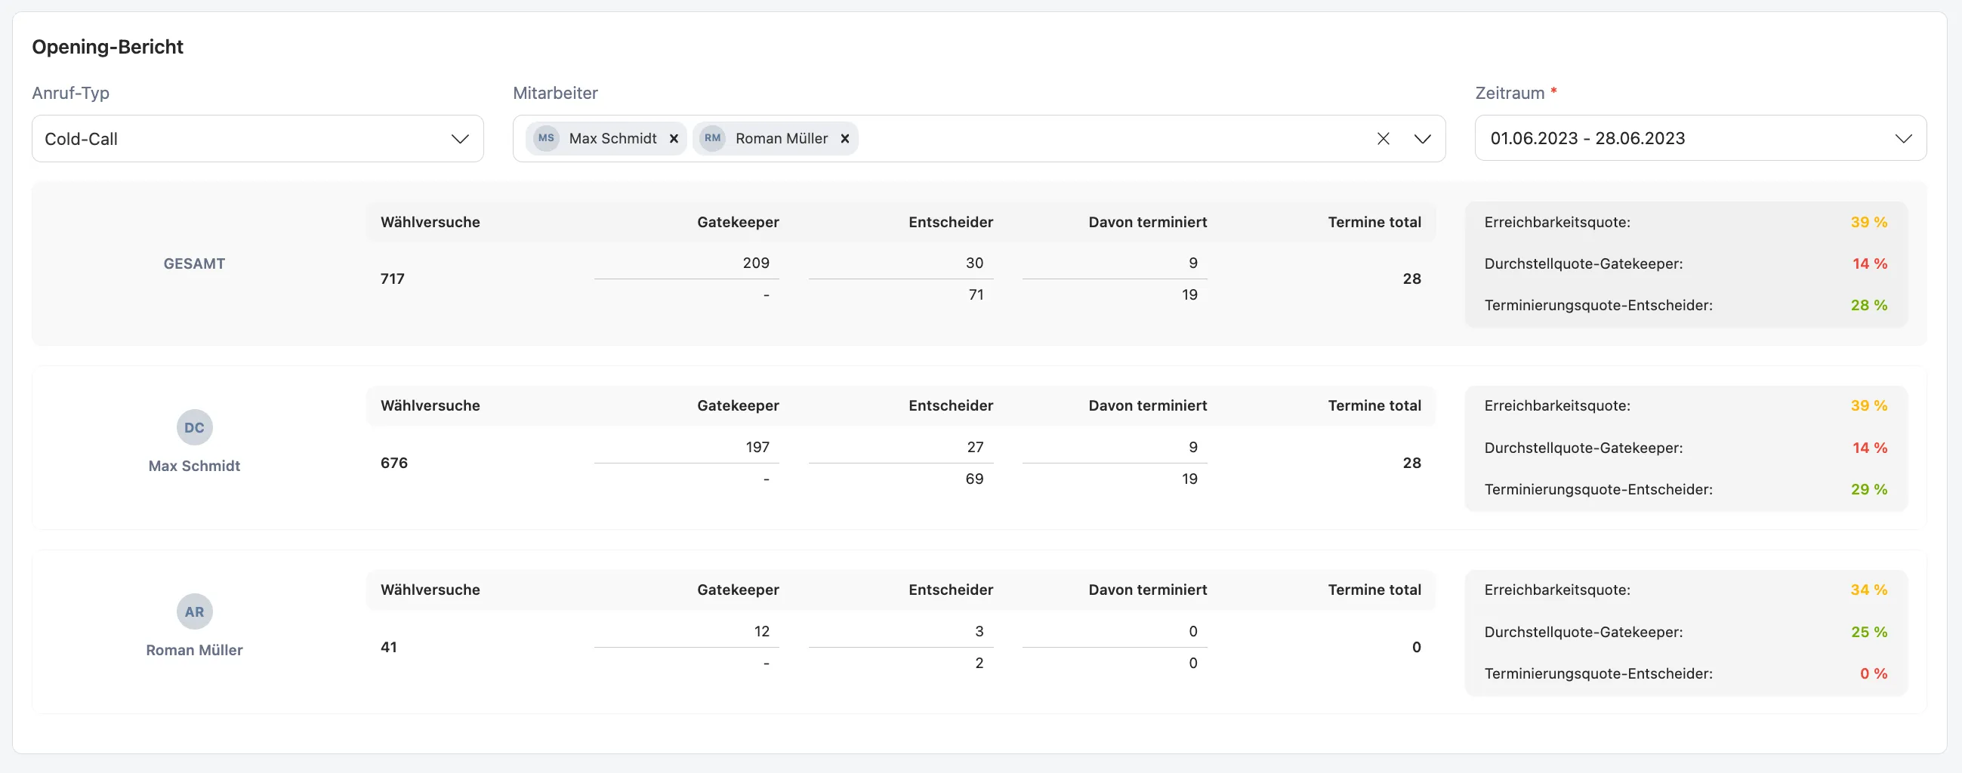This screenshot has width=1962, height=773.
Task: Remove Max Schmidt from Mitarbeiter filter
Action: click(x=674, y=139)
